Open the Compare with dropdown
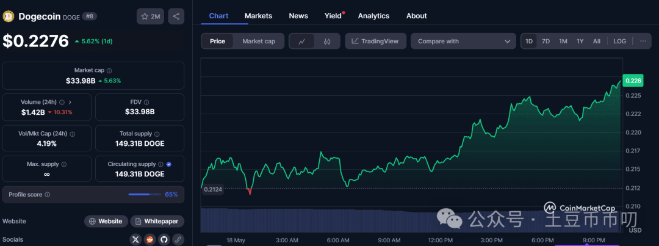 [x=463, y=42]
